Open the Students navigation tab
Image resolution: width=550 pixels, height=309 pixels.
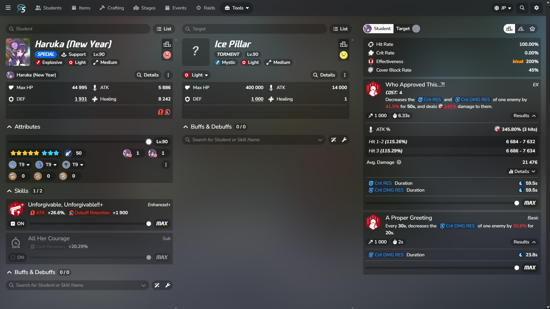[x=48, y=8]
